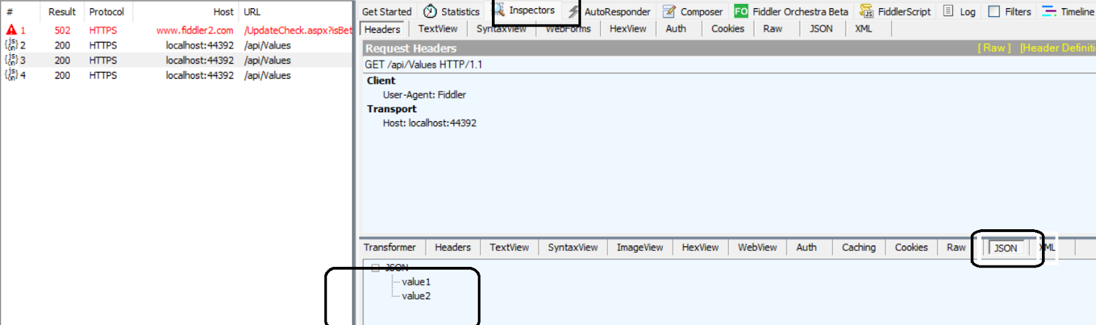Click the Inspectors magnifier icon
This screenshot has height=325, width=1096.
tap(499, 10)
